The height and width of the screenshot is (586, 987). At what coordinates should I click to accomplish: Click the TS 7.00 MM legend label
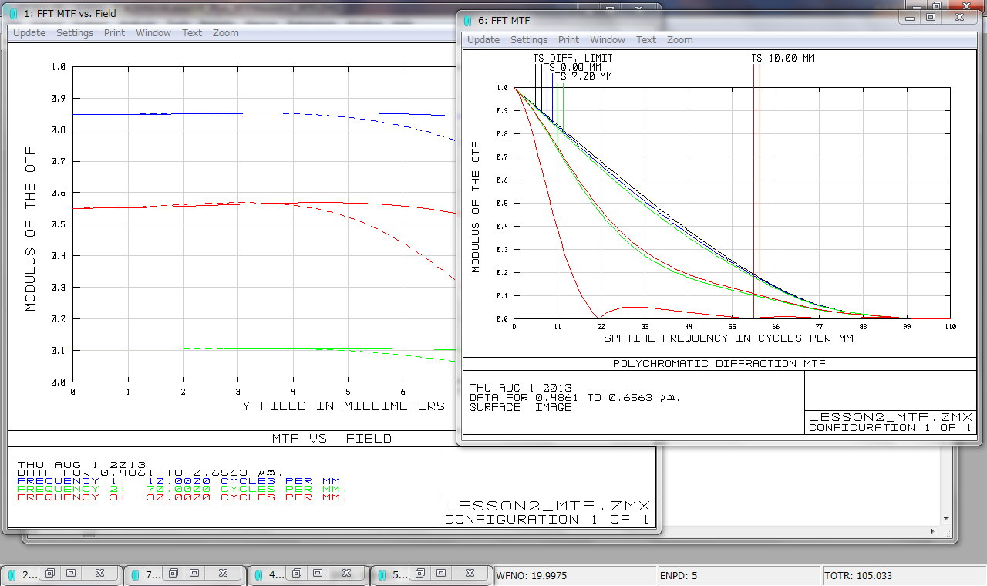(584, 76)
